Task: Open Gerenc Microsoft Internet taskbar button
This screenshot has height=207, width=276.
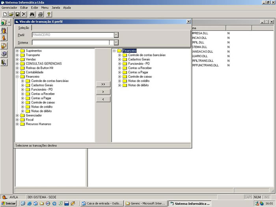Action: [146, 203]
